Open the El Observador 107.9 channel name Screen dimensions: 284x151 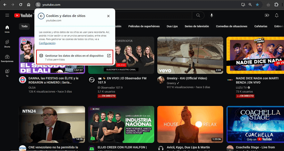(110, 88)
